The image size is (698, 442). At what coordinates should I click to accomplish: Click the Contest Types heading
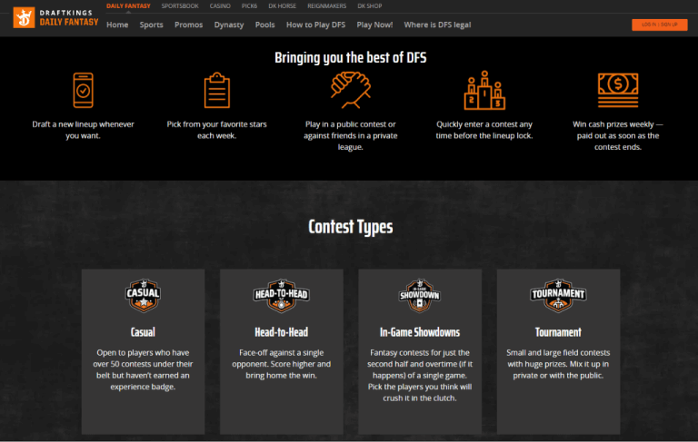point(350,227)
